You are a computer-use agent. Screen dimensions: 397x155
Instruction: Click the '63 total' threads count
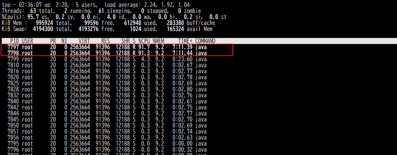pos(42,11)
